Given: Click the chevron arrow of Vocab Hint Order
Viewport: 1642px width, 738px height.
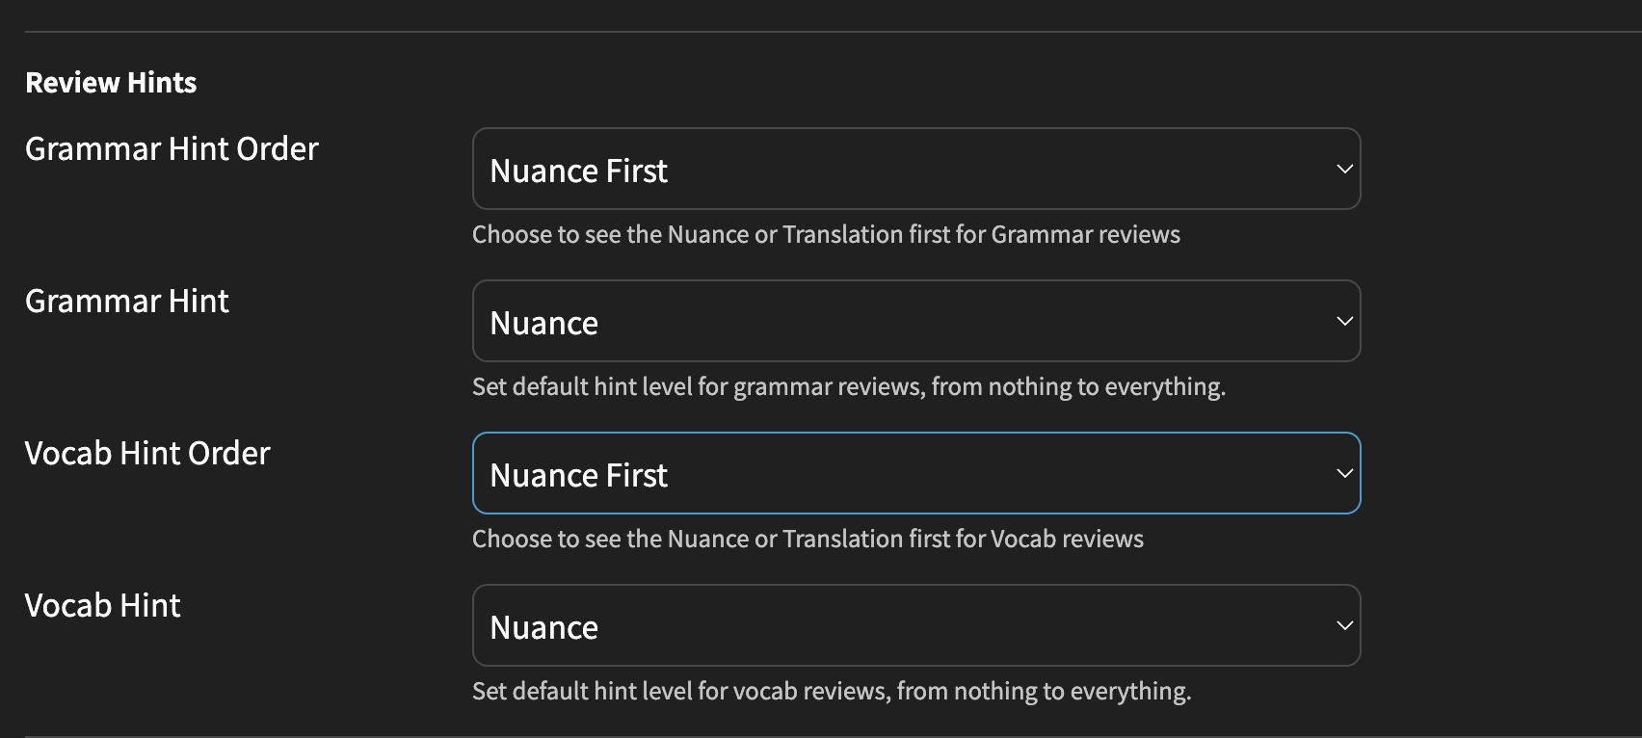Looking at the screenshot, I should tap(1344, 474).
